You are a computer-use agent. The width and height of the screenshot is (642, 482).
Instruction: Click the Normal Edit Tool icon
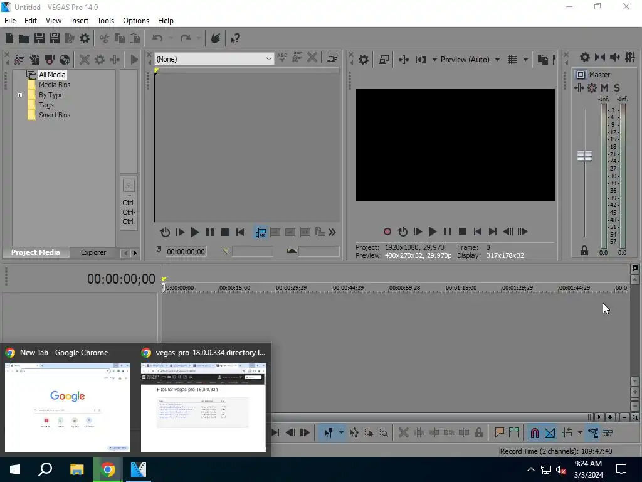(x=328, y=433)
